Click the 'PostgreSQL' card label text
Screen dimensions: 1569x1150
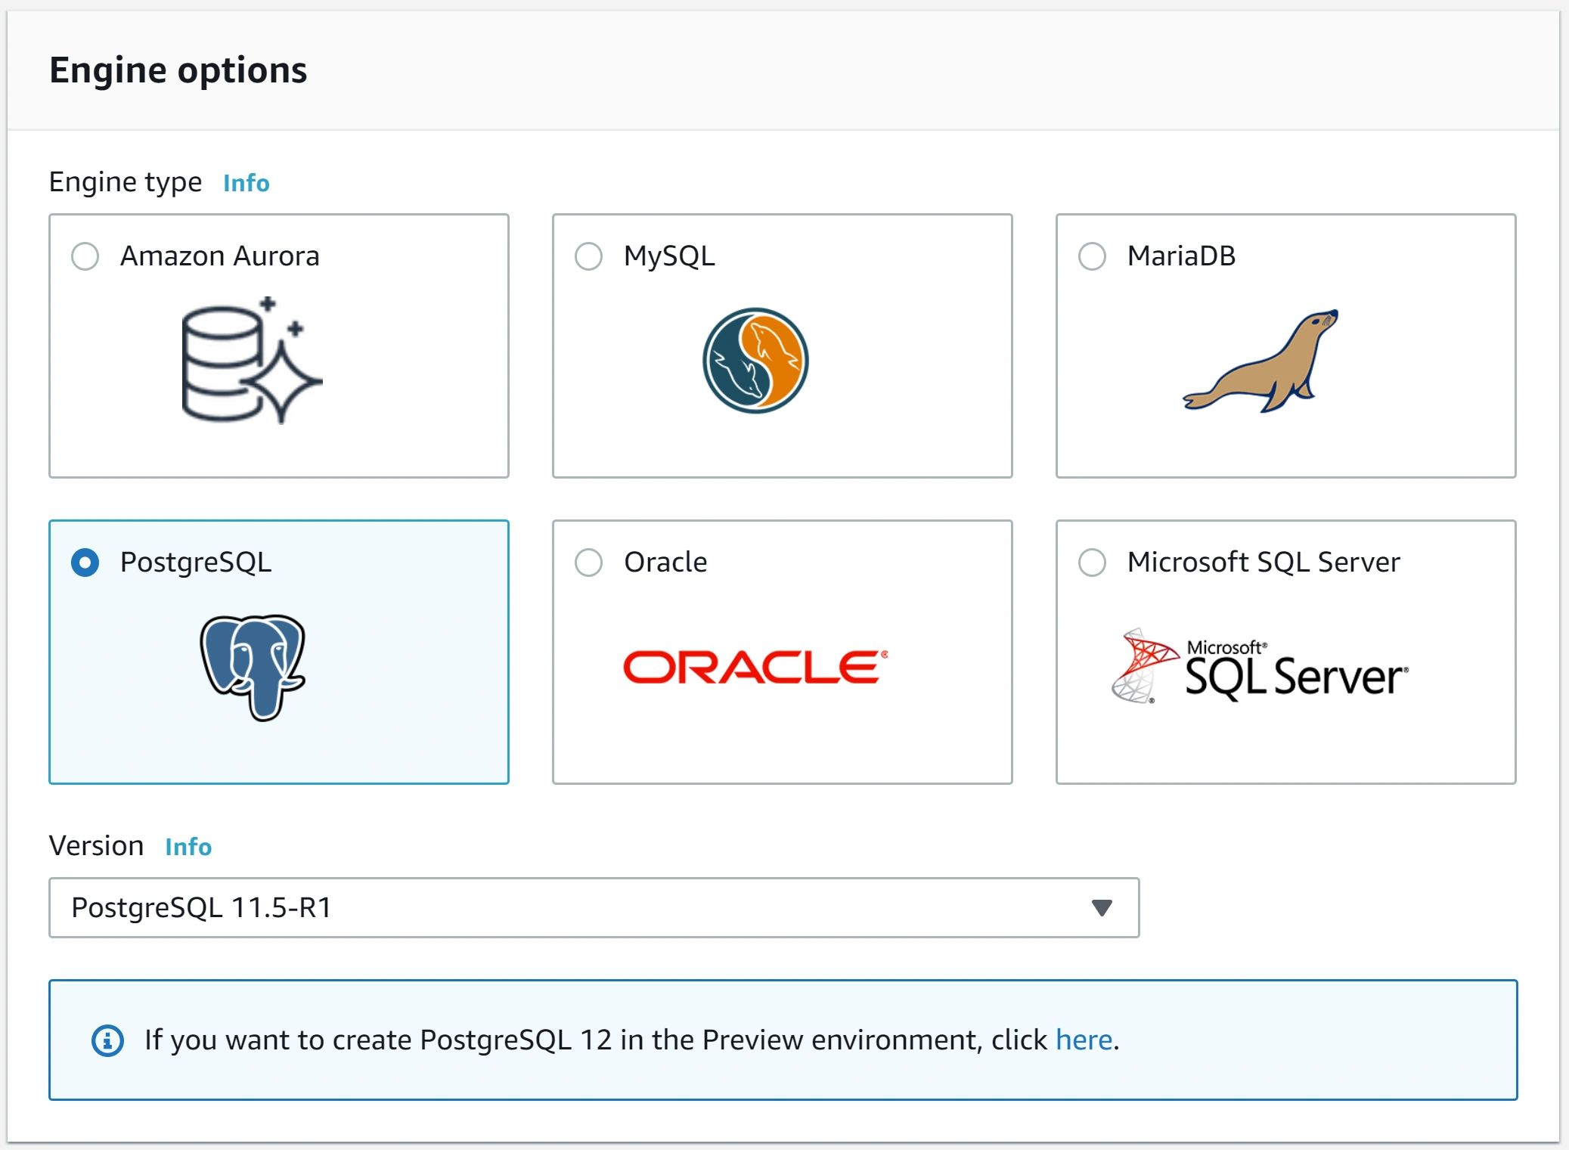coord(196,563)
